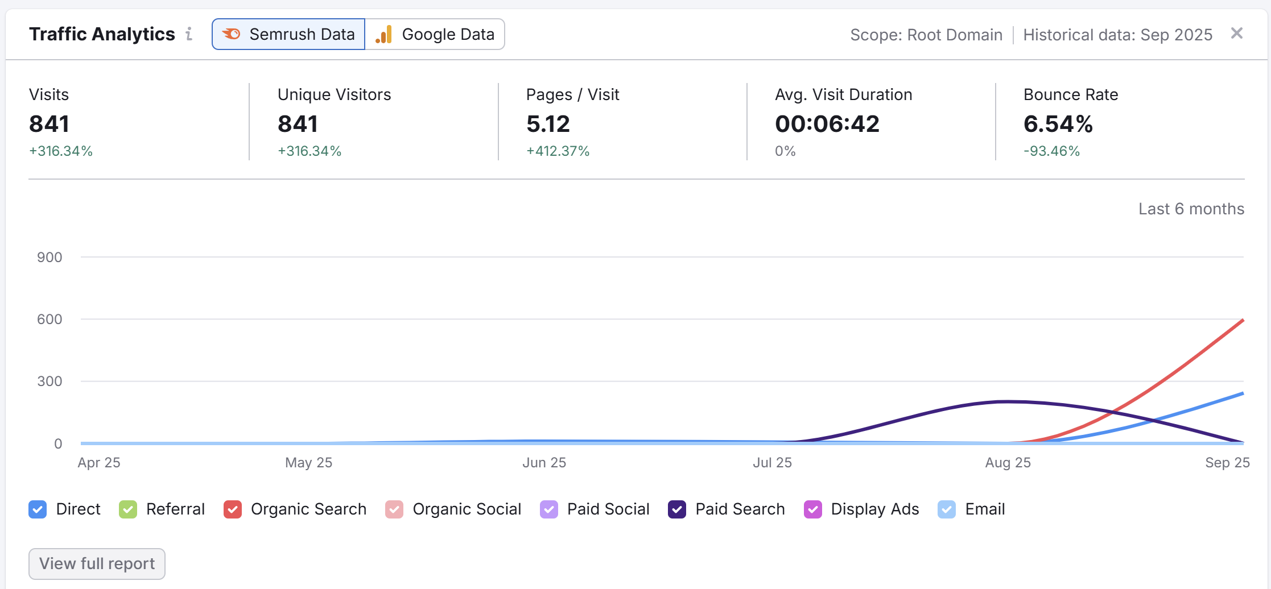Switch to the Google Data tab
Screen dimensions: 1271x589
click(436, 34)
